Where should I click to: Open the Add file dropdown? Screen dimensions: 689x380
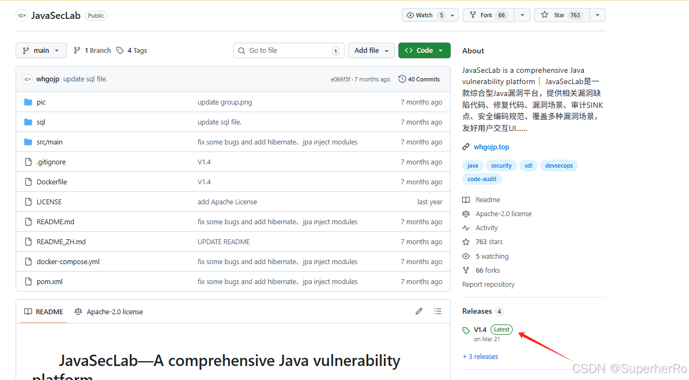point(371,50)
